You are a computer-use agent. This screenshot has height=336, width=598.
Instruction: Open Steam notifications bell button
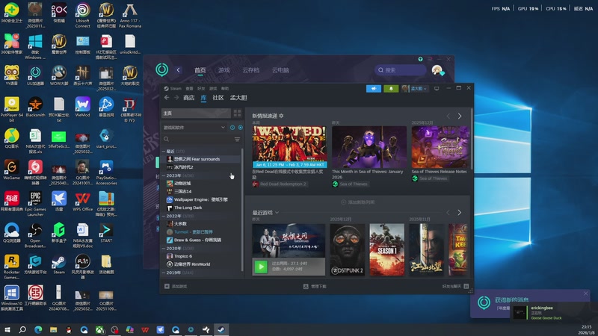(391, 88)
